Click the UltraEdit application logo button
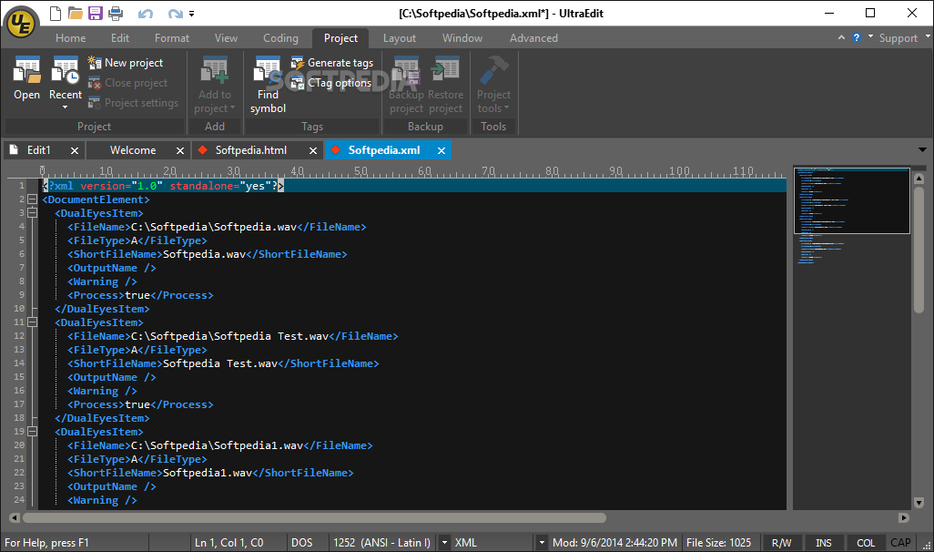934x552 pixels. (x=22, y=24)
